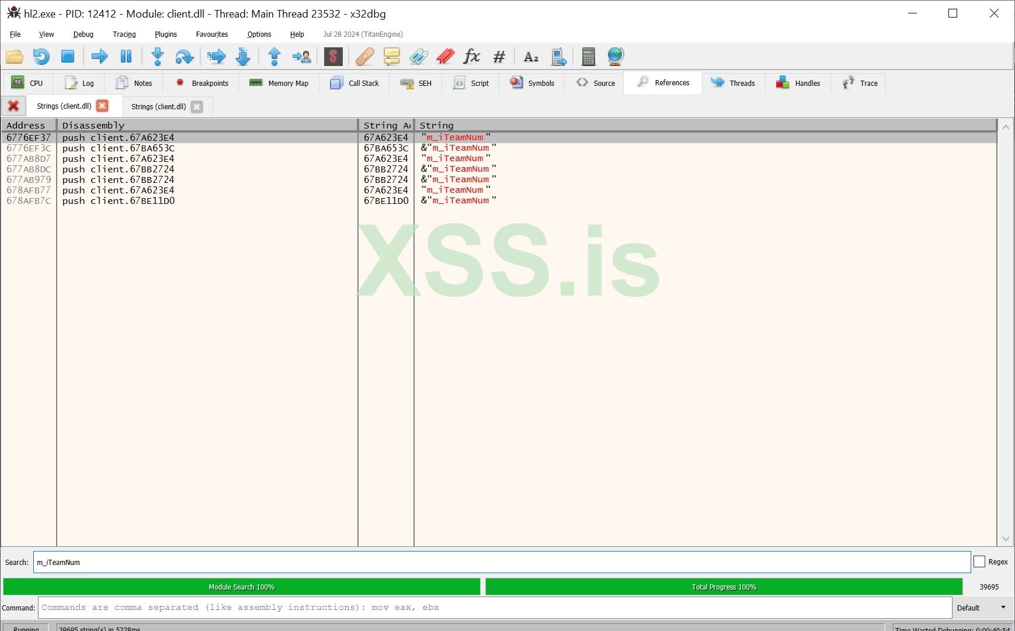Switch to the Notes tab
This screenshot has width=1015, height=631.
click(133, 83)
